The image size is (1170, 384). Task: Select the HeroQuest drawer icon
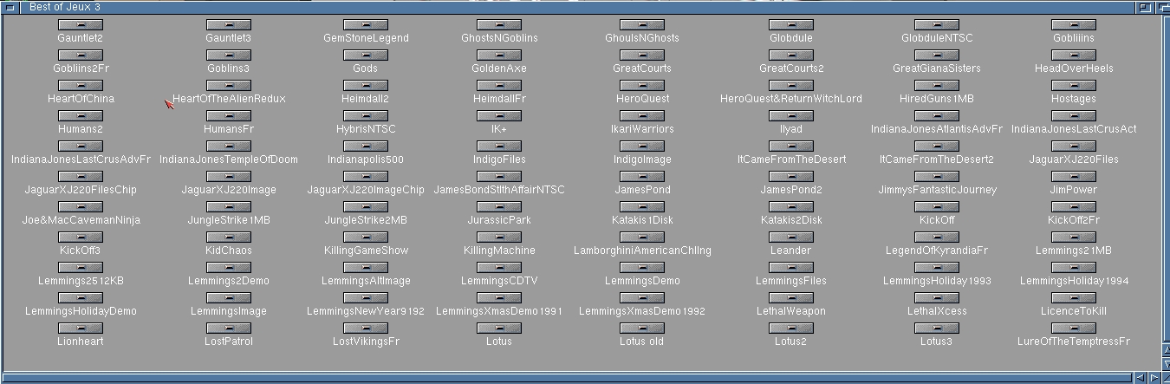pos(642,86)
